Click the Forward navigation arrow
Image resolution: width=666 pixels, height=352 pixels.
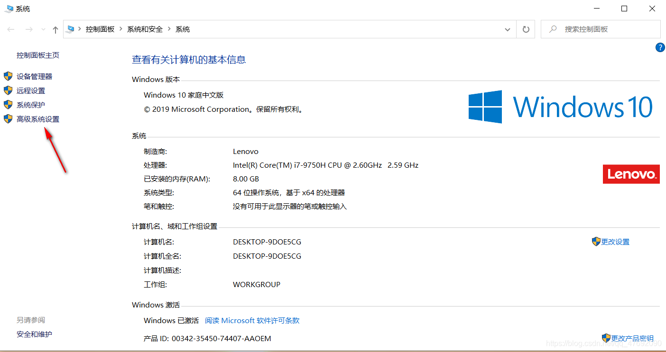29,29
